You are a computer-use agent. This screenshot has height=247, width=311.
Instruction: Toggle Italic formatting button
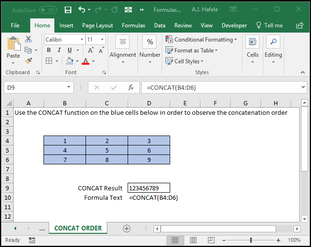tap(59, 50)
